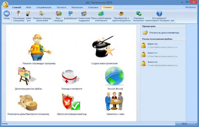Screen dimensions: 199x127
Task: Open recent file demo1.rcz
Action: coord(153,44)
